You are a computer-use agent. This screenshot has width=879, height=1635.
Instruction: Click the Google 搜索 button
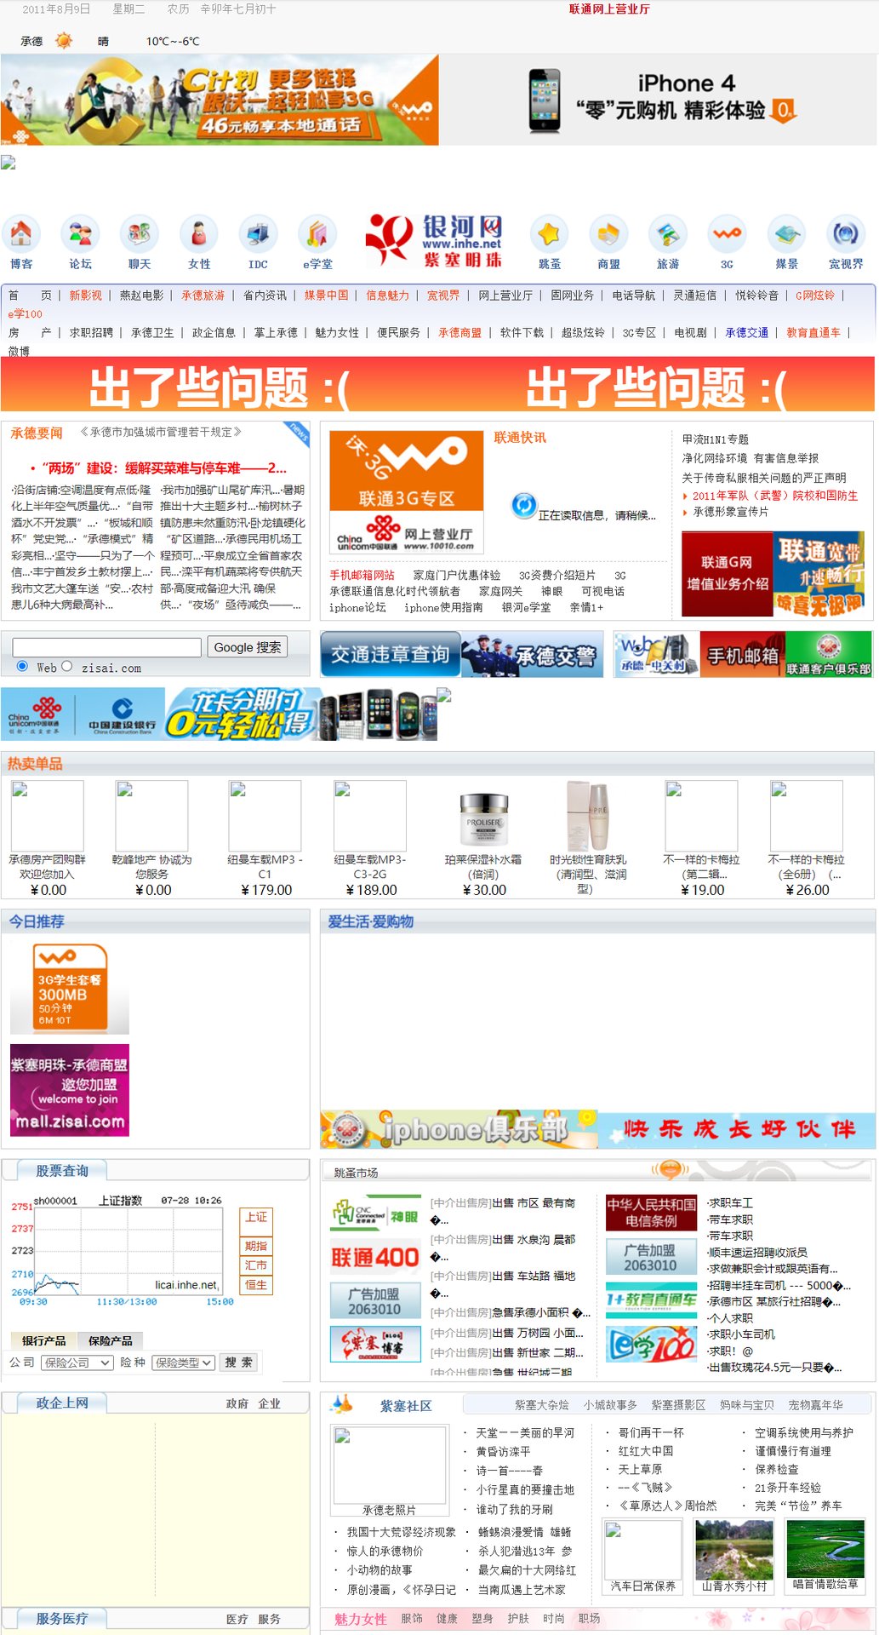[x=248, y=647]
